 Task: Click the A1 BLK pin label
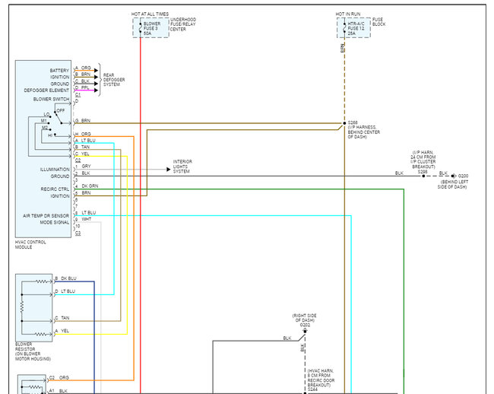[x=59, y=391]
